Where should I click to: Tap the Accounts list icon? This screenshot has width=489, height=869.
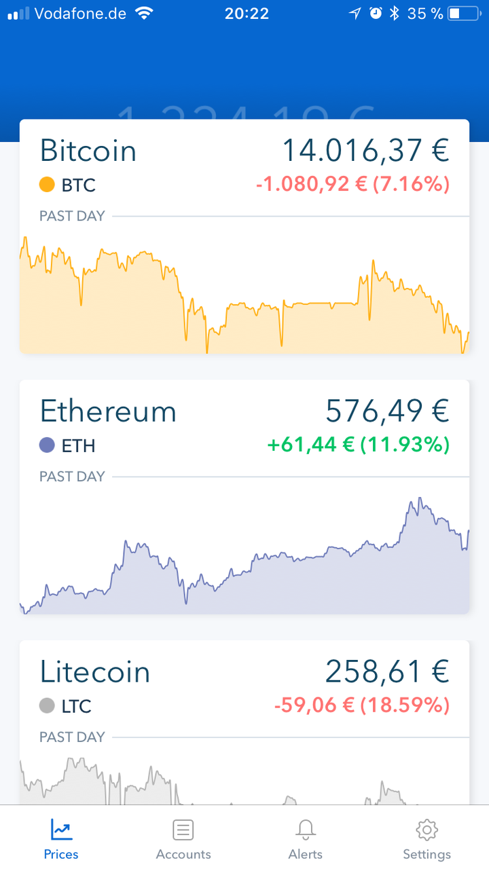coord(183,829)
